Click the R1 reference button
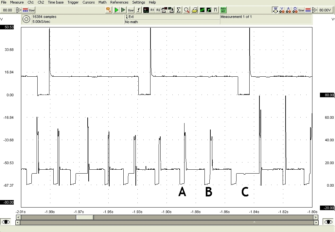Image resolution: width=335 pixels, height=232 pixels. [x=152, y=10]
